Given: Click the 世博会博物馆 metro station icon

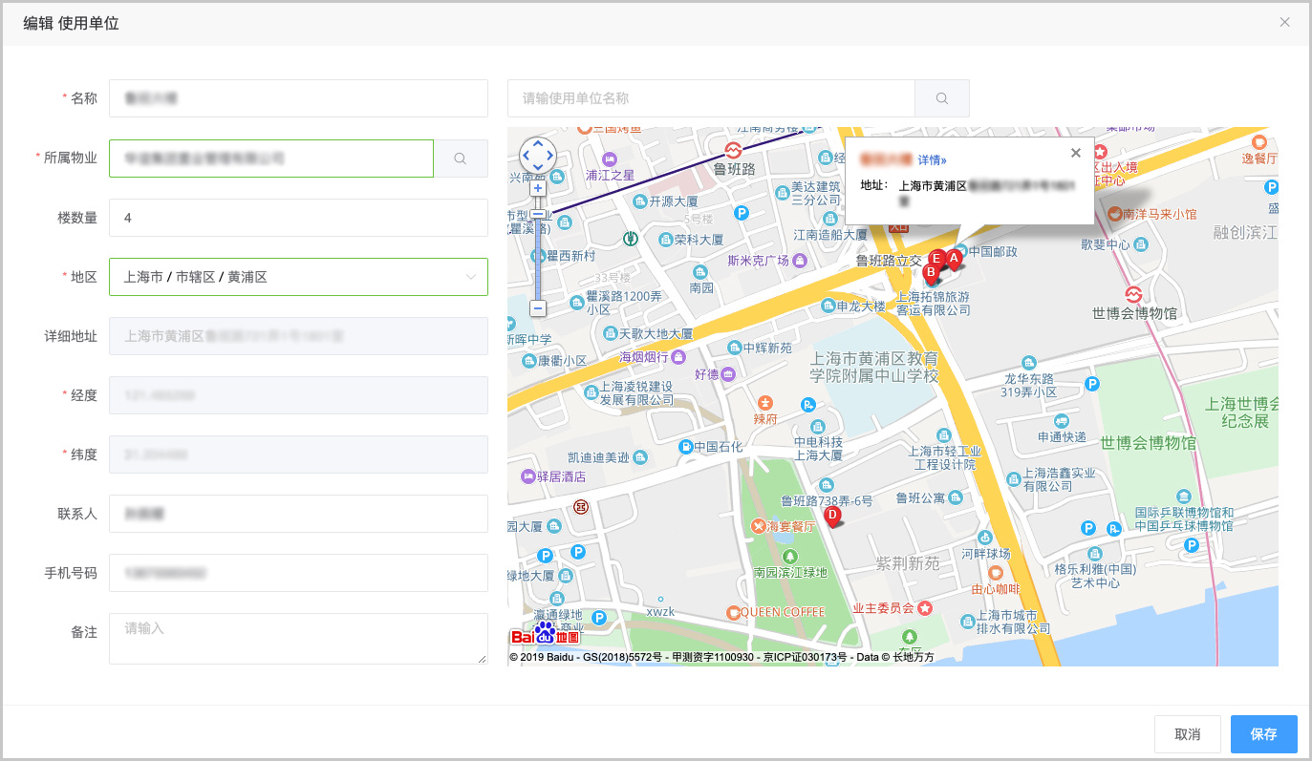Looking at the screenshot, I should pos(1134,293).
